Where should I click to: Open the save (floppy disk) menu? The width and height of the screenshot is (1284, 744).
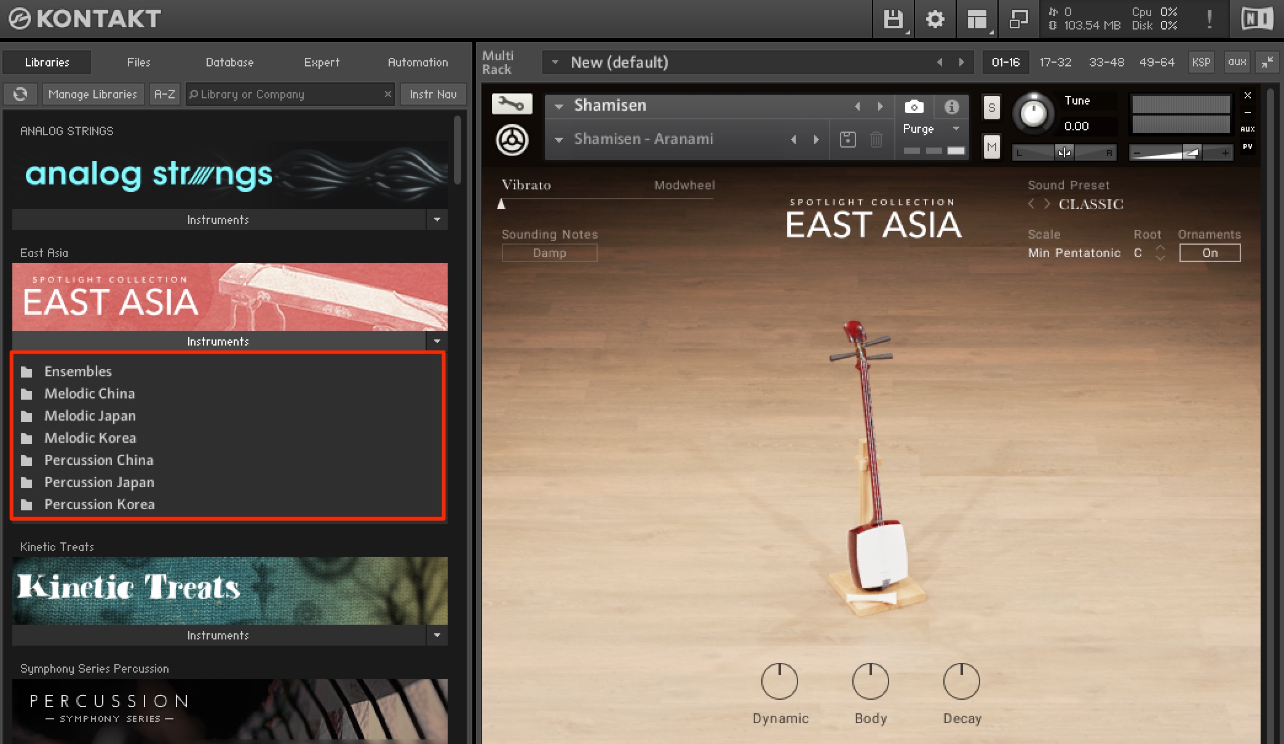(x=893, y=19)
